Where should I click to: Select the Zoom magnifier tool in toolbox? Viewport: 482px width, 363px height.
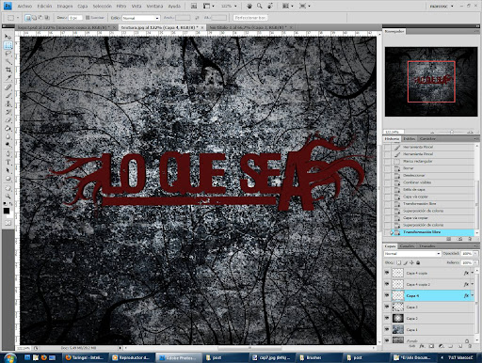coord(8,196)
